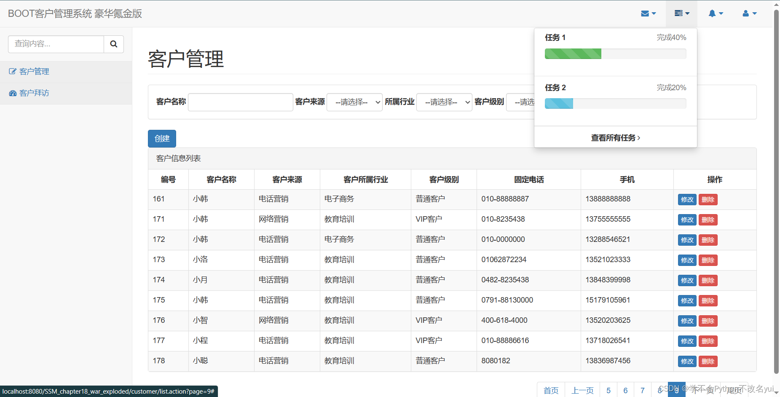Go to page 7
The height and width of the screenshot is (397, 780).
click(643, 390)
